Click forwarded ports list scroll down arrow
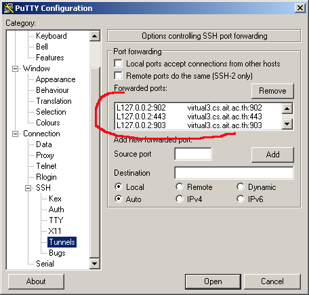309x295 pixels. pos(287,124)
